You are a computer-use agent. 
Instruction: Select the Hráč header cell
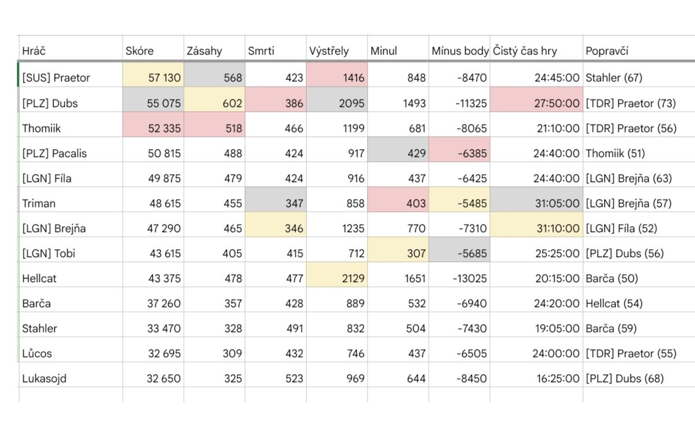(71, 51)
